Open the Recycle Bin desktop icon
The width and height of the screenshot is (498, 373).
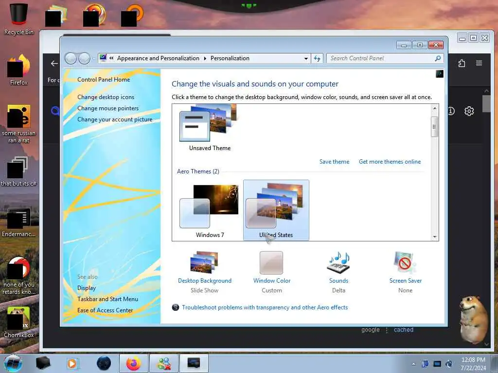point(19,19)
